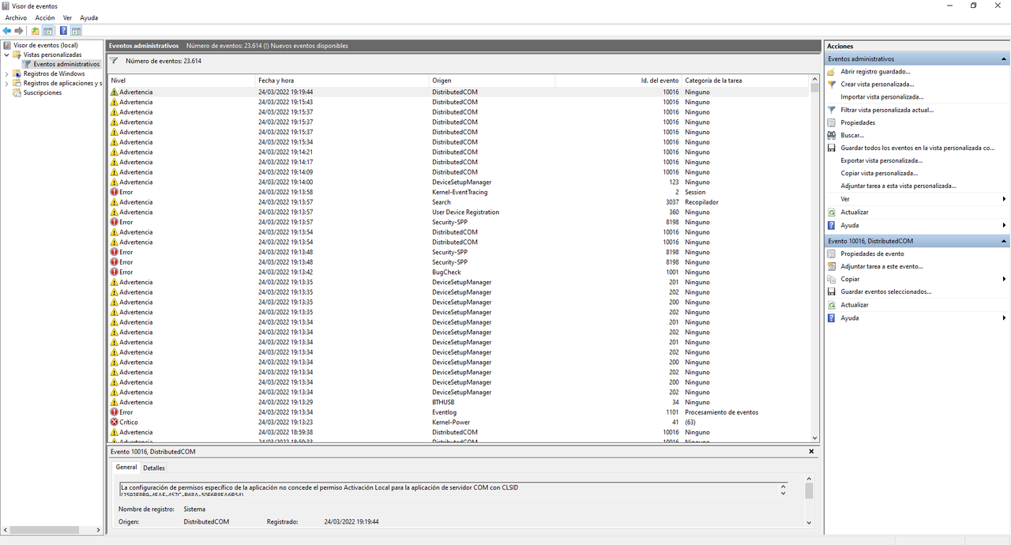Click the Eventlog source cell

pos(445,412)
